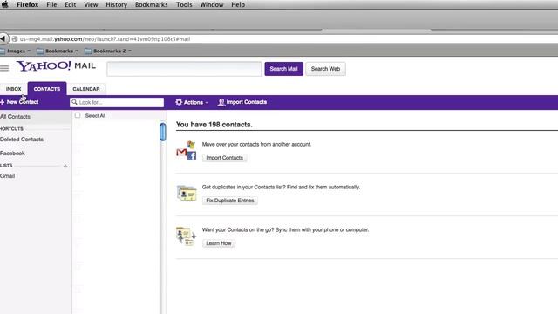
Task: Click the Gmail/Facebook import accounts icon
Action: 186,151
